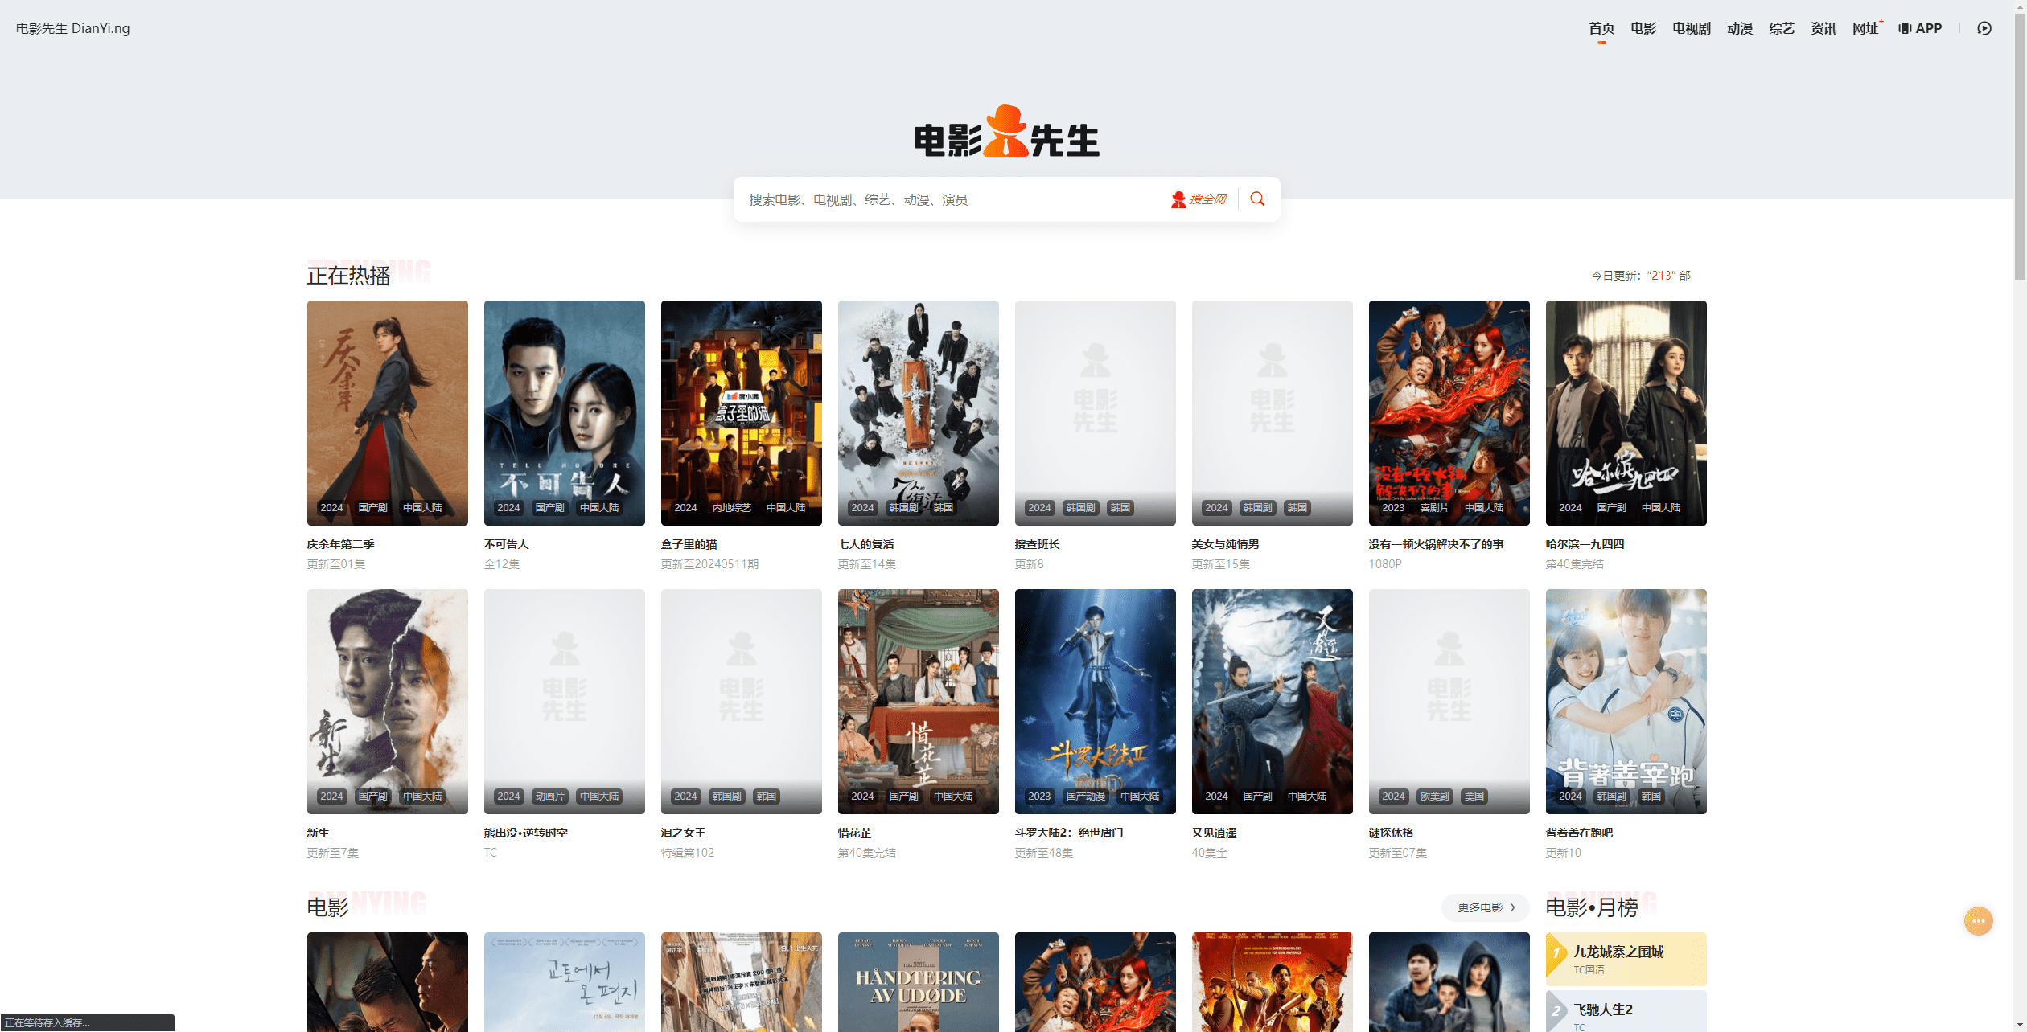The width and height of the screenshot is (2027, 1032).
Task: Open 熊出没·逆转时空 placeholder poster
Action: [564, 702]
